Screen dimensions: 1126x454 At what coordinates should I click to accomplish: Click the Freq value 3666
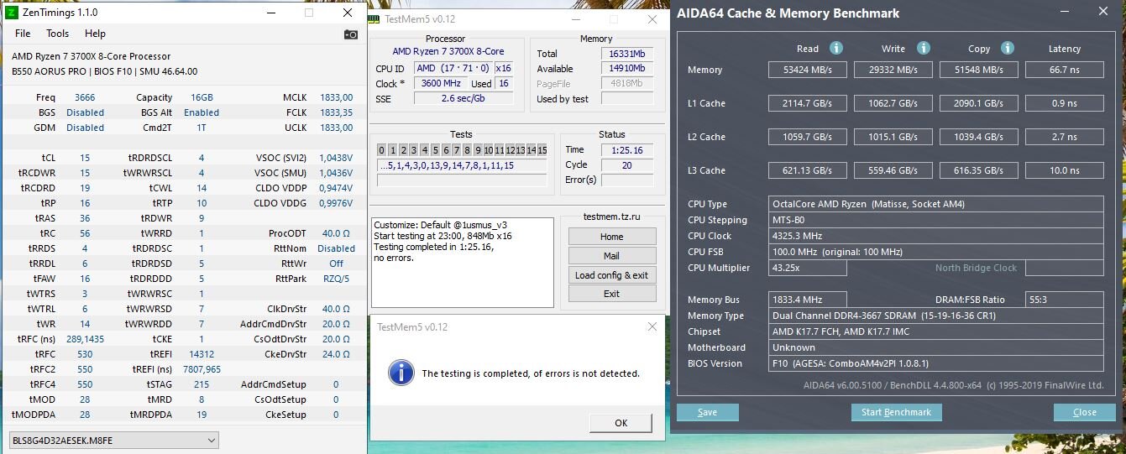[85, 97]
